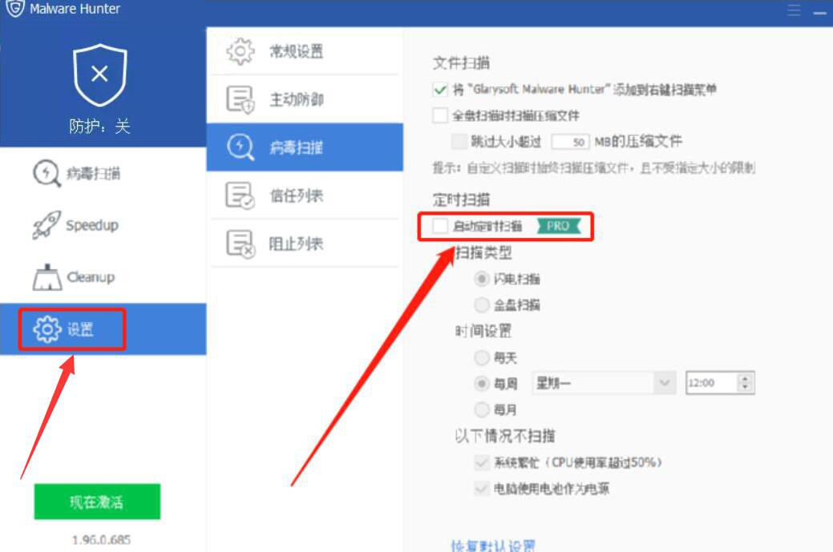The image size is (833, 552).
Task: Click the 50 MB size input field
Action: (x=570, y=142)
